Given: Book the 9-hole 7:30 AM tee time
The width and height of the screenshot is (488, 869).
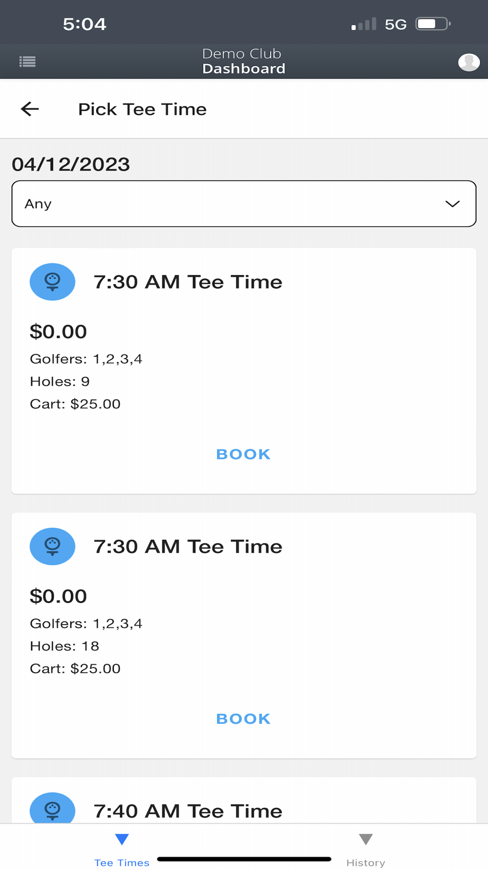Looking at the screenshot, I should [x=243, y=454].
